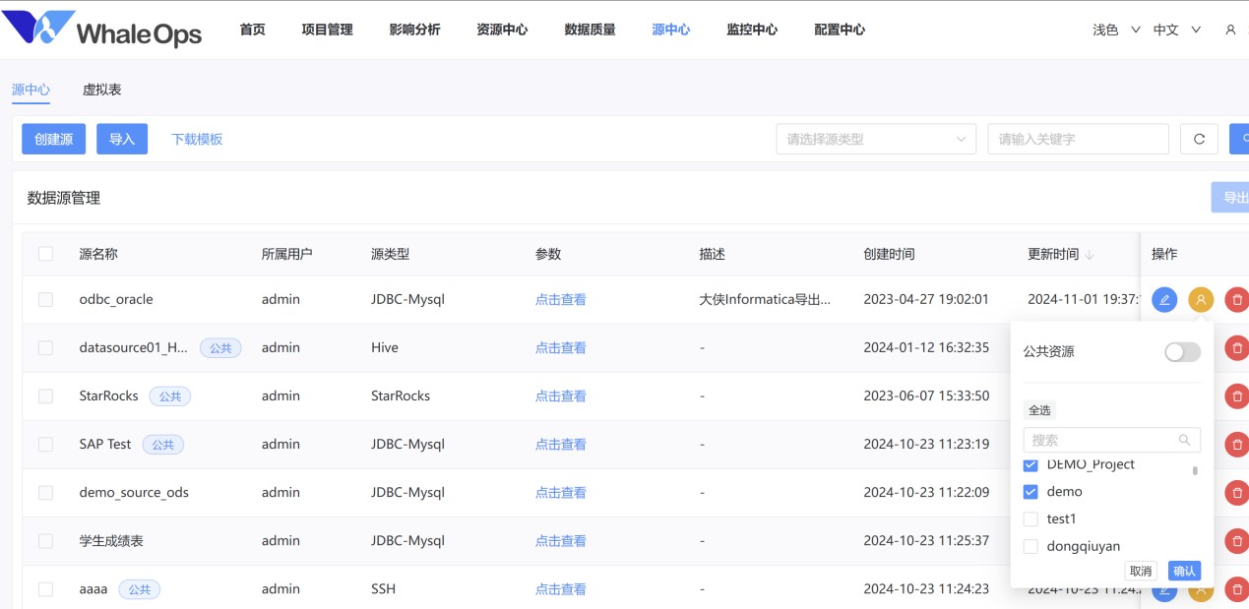Open 监控中心 from the top menu
The image size is (1249, 609).
click(x=752, y=30)
